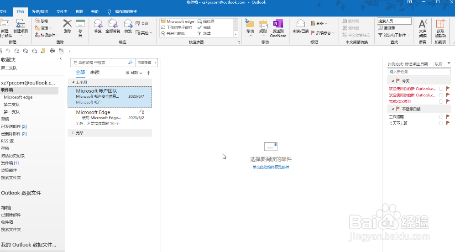Click 单击此处始终预览邮件 link
The width and height of the screenshot is (455, 252).
[271, 167]
